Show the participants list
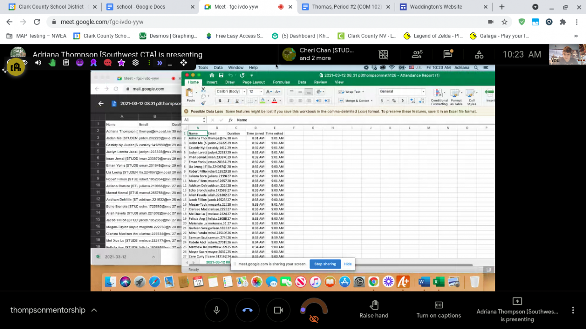586x329 pixels. point(417,54)
